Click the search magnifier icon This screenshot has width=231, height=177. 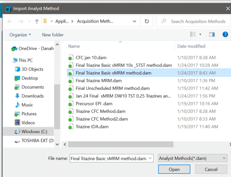pyautogui.click(x=163, y=21)
